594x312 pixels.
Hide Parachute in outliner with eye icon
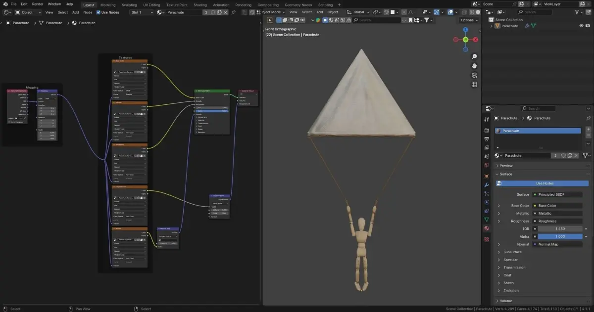click(x=581, y=26)
